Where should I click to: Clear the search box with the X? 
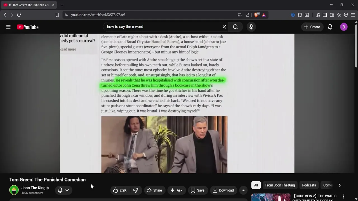(224, 27)
